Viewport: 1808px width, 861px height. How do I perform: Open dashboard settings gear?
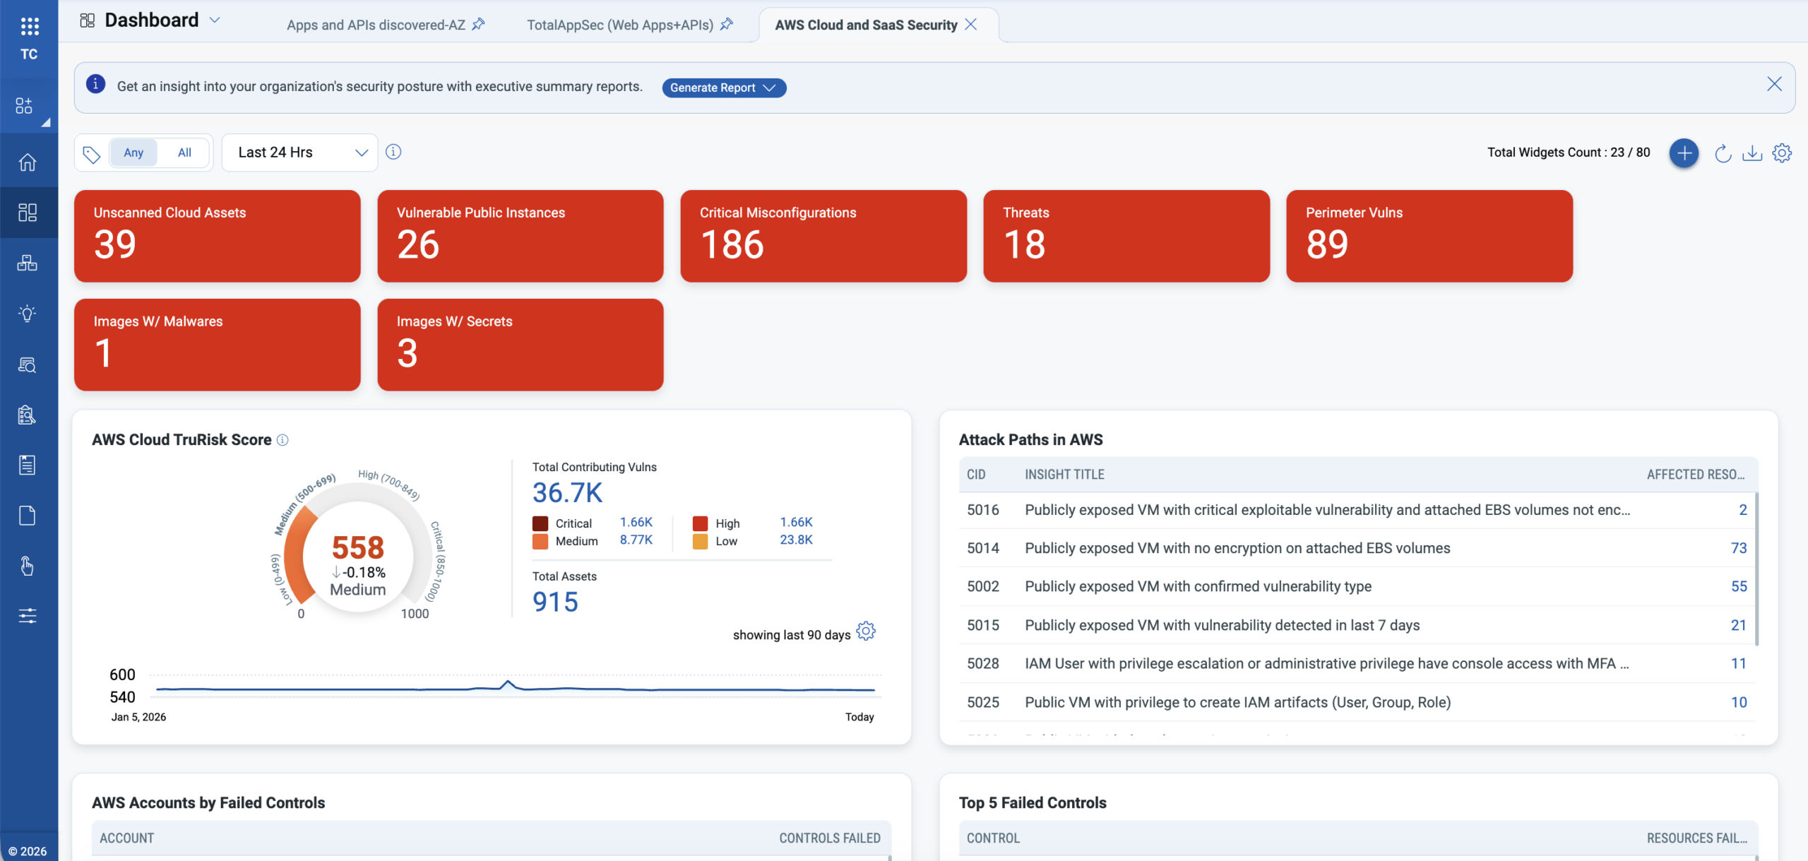click(1782, 153)
